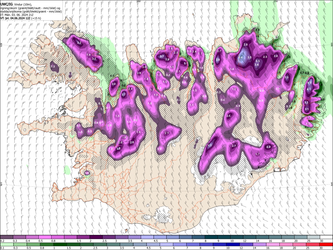
Task: Select the red-pink 25–30 rain scale swatch
Action: [x=313, y=244]
